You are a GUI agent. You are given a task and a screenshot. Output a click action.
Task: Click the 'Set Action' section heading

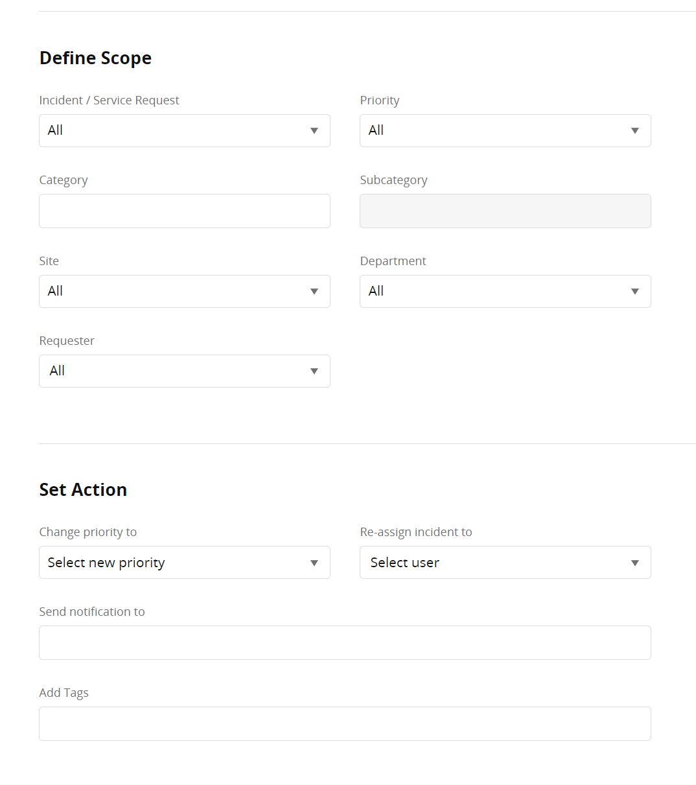pos(83,490)
